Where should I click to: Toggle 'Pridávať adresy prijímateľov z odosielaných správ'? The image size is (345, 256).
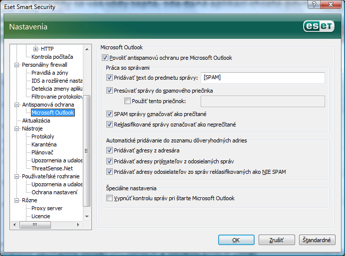(x=109, y=161)
